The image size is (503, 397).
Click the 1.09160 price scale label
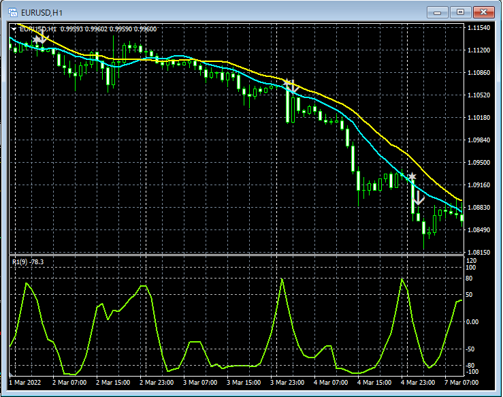[x=479, y=185]
